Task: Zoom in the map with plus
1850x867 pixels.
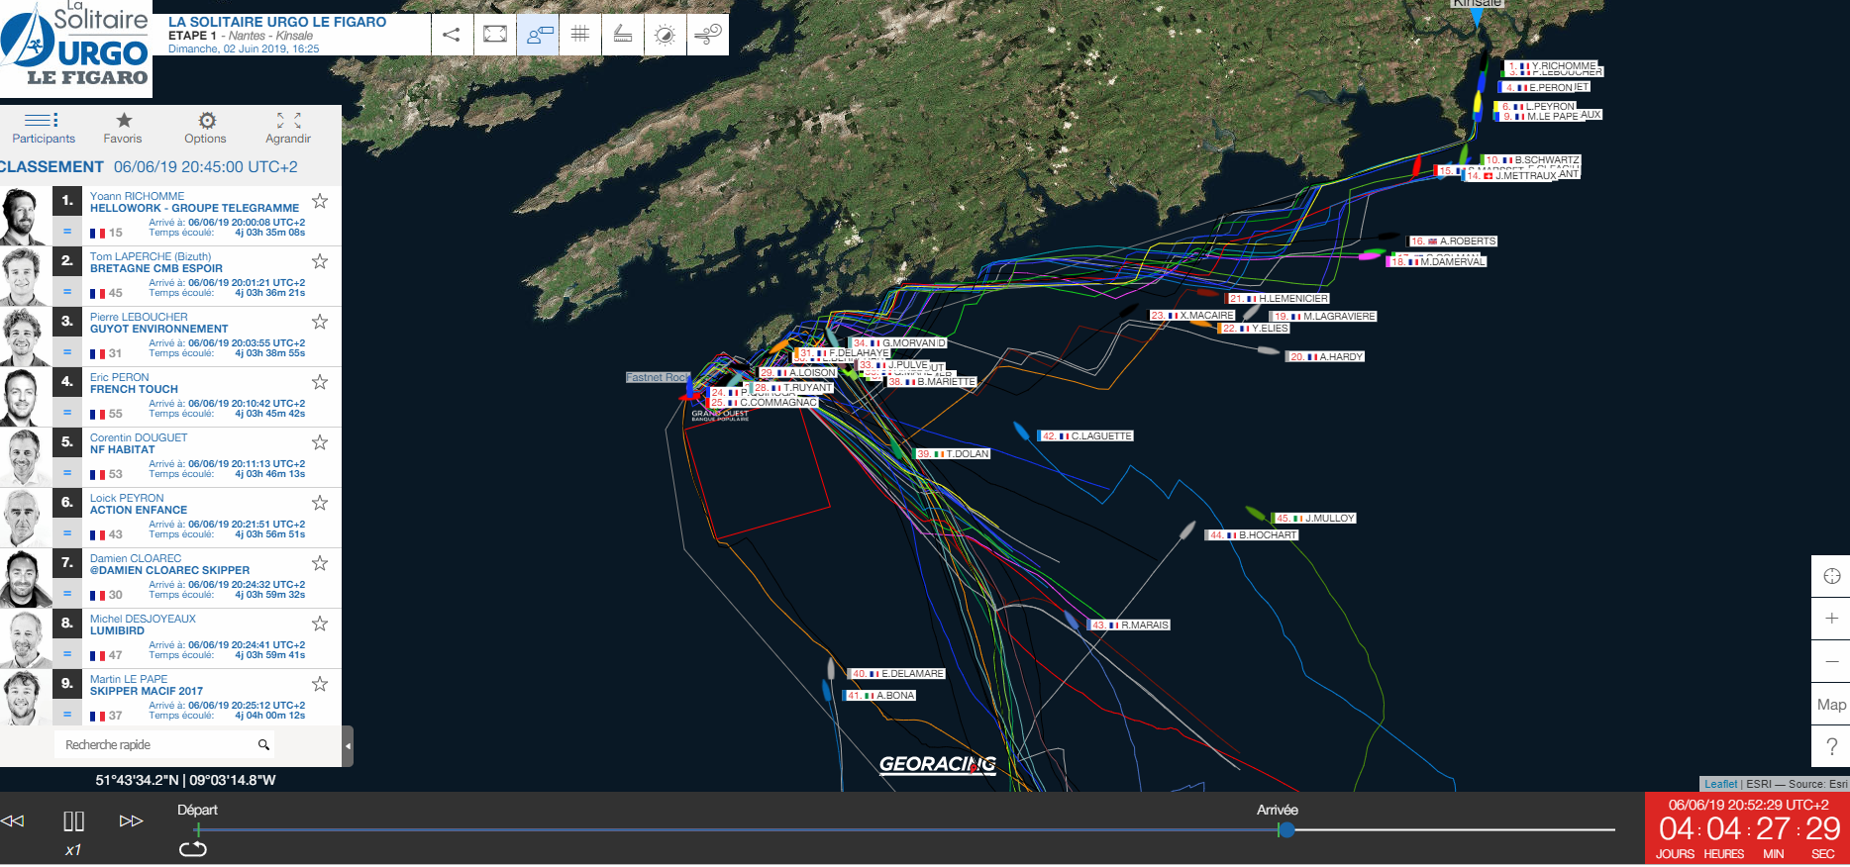Action: click(x=1831, y=618)
